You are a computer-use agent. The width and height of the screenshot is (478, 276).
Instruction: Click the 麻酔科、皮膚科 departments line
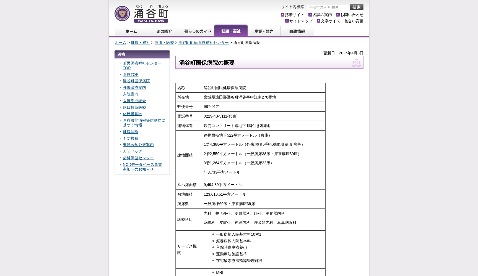point(250,222)
